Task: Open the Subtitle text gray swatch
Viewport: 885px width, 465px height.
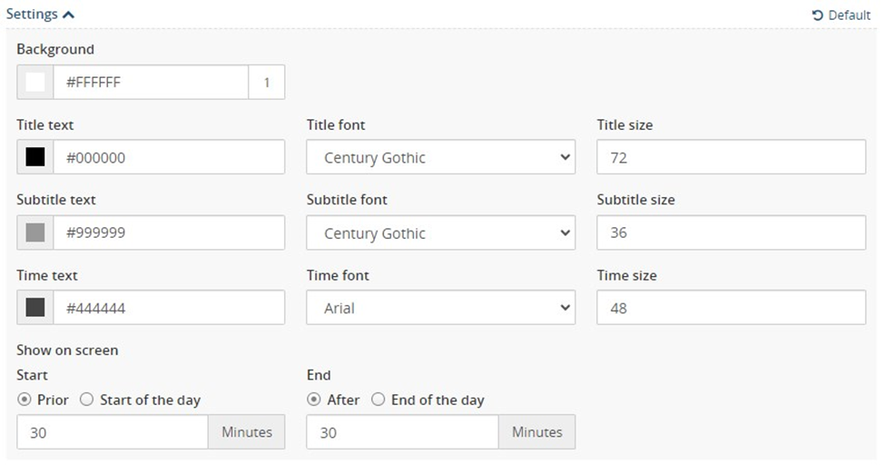Action: (35, 232)
